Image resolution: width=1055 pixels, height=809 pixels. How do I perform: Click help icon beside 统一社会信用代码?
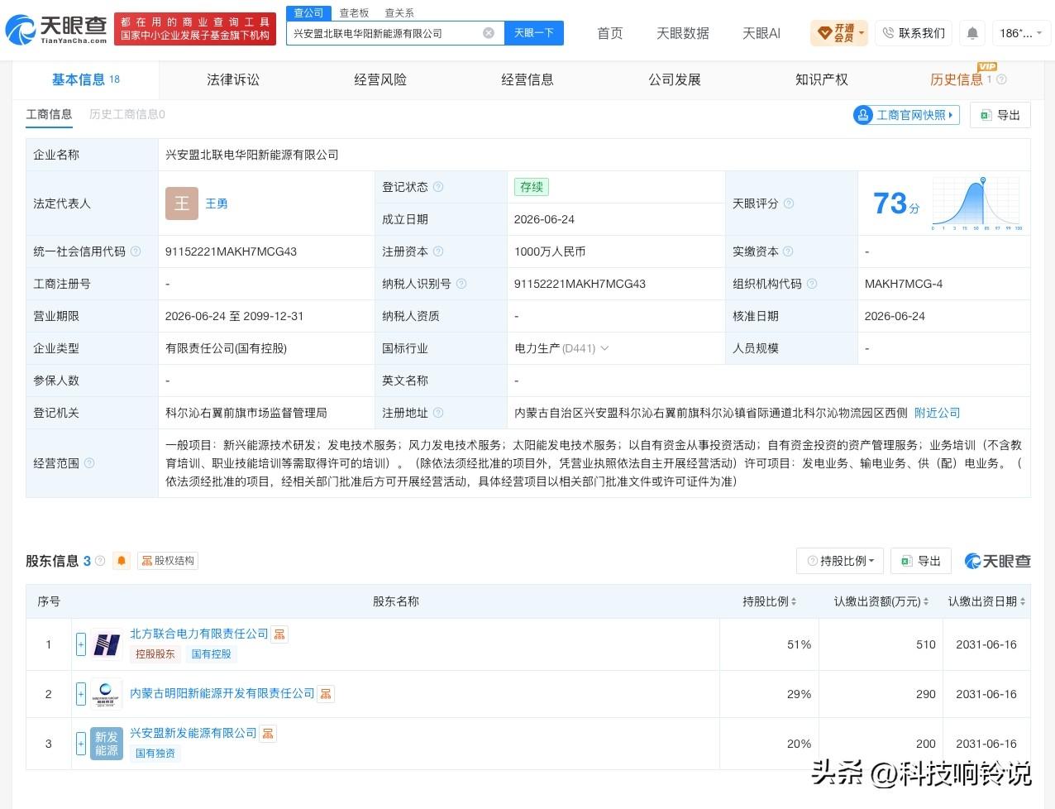tap(136, 251)
